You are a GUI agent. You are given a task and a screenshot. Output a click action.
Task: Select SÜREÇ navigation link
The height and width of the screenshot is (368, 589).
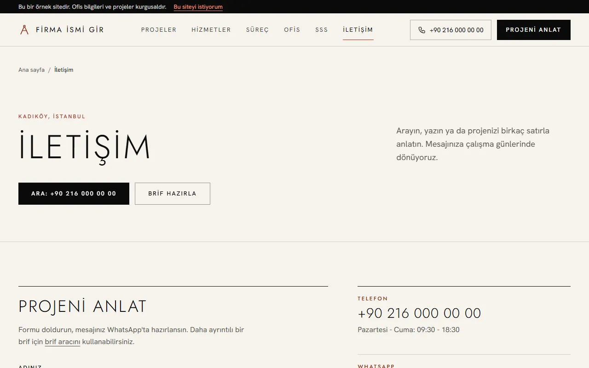pos(257,30)
